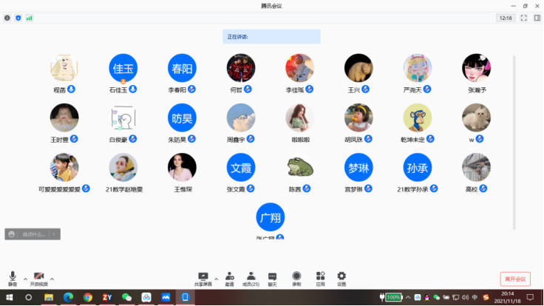Screen dimensions: 544x306
Task: Open the 成员(25) members panel
Action: 251,277
